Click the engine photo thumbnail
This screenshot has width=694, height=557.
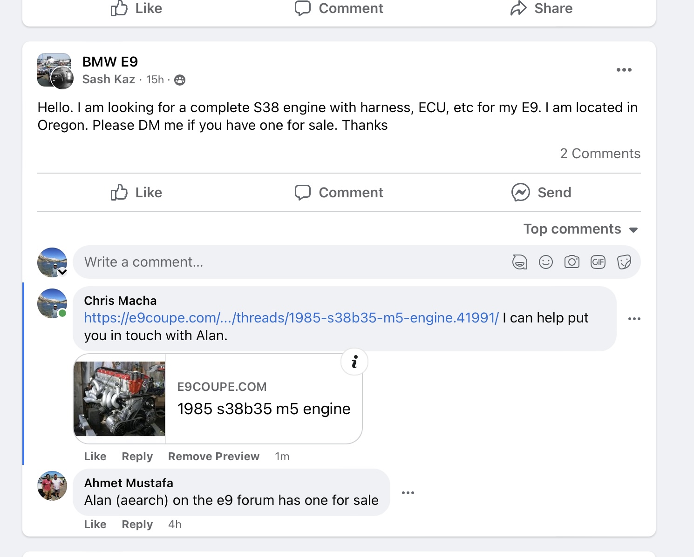pos(119,398)
